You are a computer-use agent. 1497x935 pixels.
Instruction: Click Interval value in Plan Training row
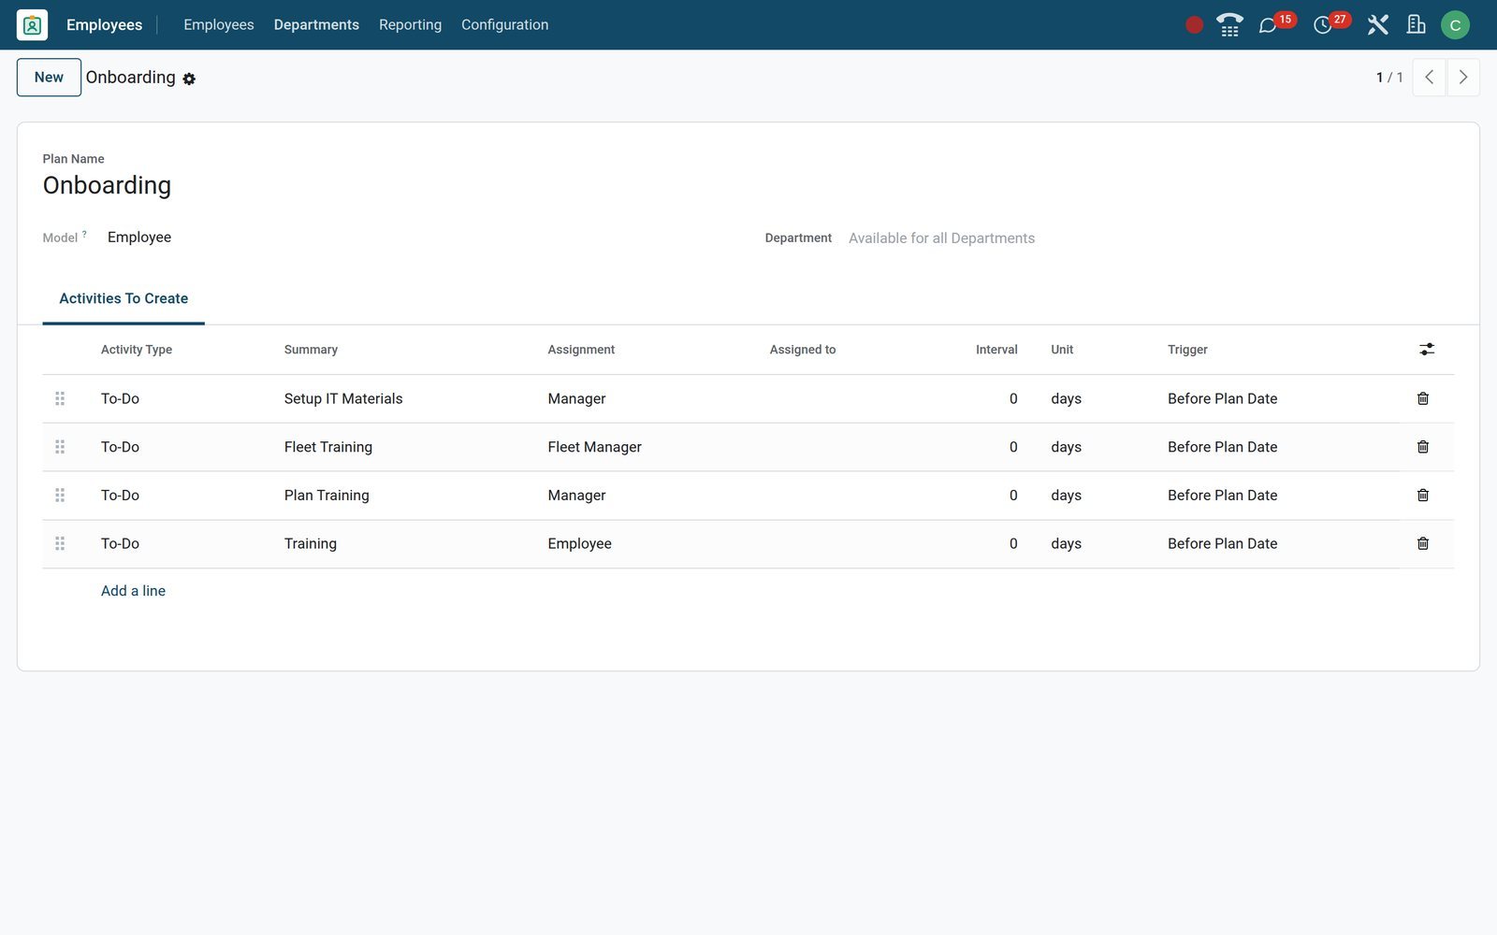[x=1013, y=496]
